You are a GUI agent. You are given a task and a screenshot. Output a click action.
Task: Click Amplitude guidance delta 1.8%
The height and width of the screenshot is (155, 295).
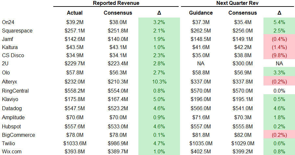pos(279,117)
